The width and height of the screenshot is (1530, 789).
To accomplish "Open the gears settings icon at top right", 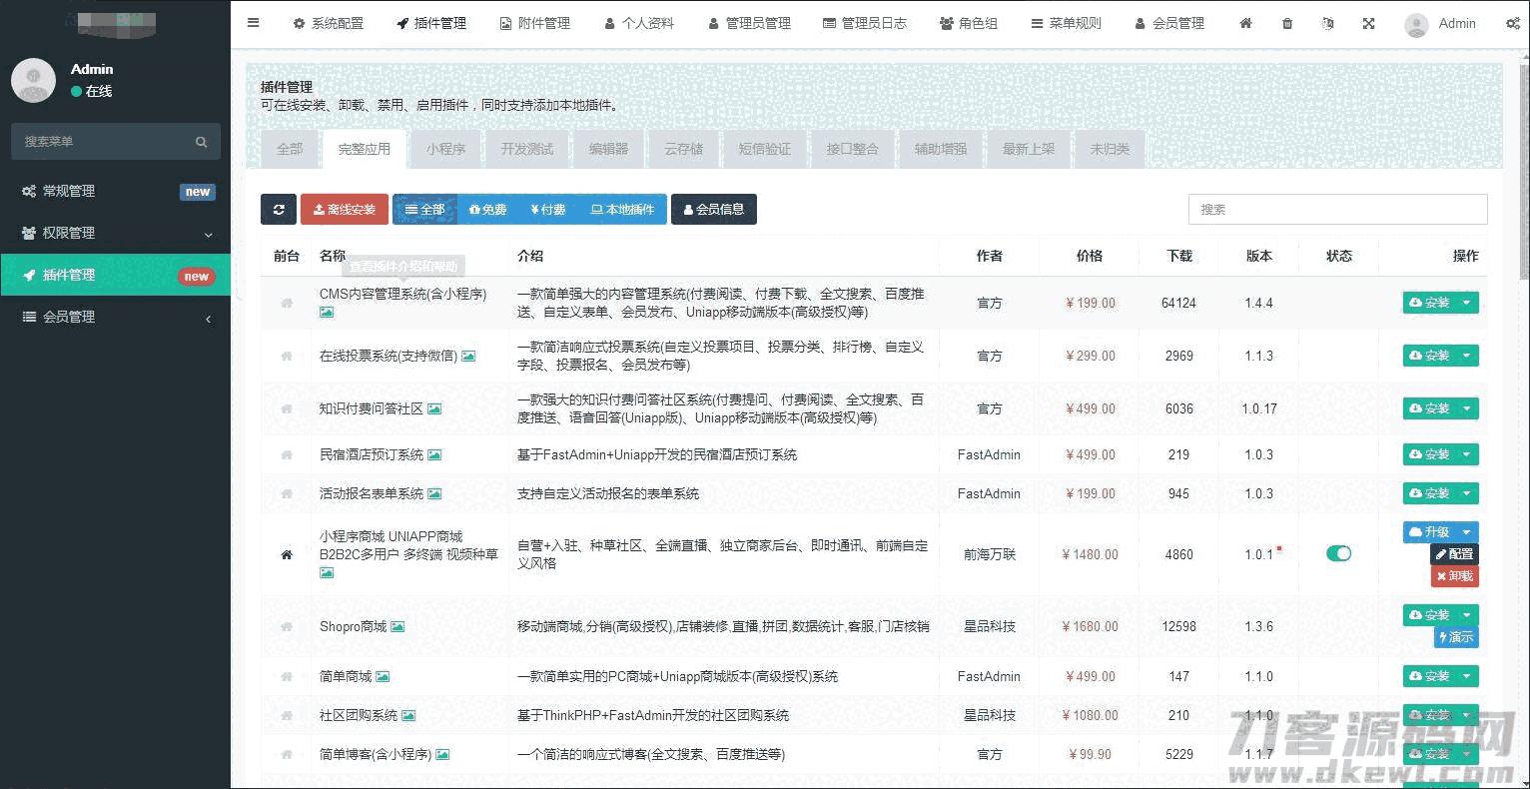I will [x=1512, y=23].
